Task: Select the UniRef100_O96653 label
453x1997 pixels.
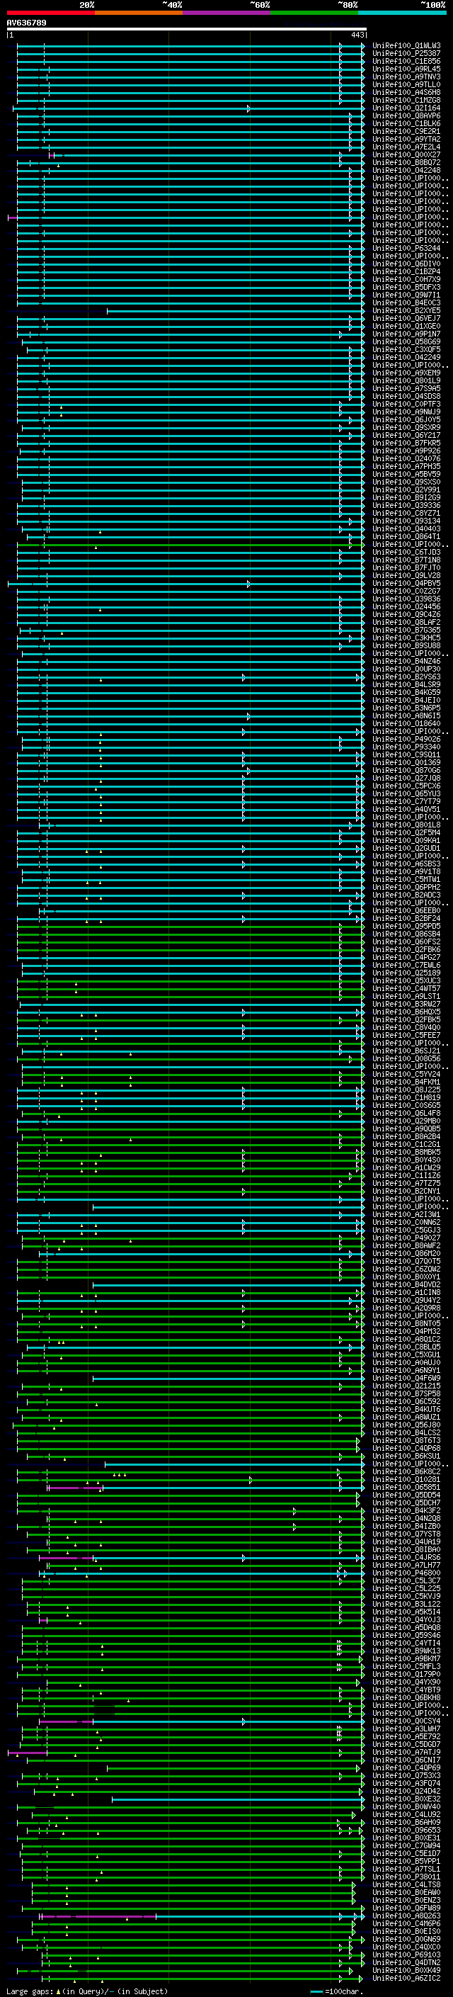Action: [406, 1831]
